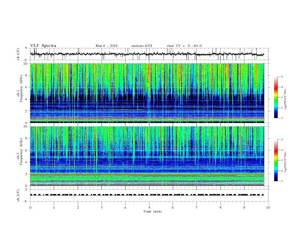Screen dimensions: 302x233
Task: Select the date text "Mar.6 , 2019"
Action: click(106, 46)
